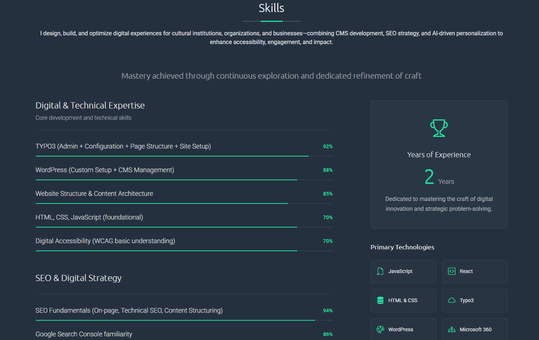The width and height of the screenshot is (539, 340).
Task: Click the JavaScript file icon
Action: pyautogui.click(x=380, y=271)
